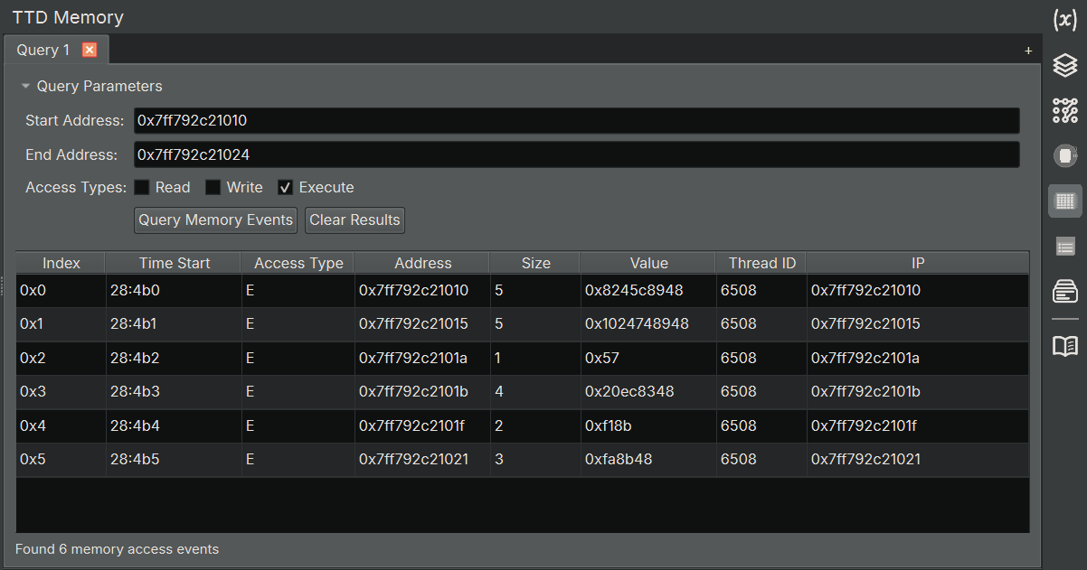1087x570 pixels.
Task: Click the End Address input field
Action: click(576, 155)
